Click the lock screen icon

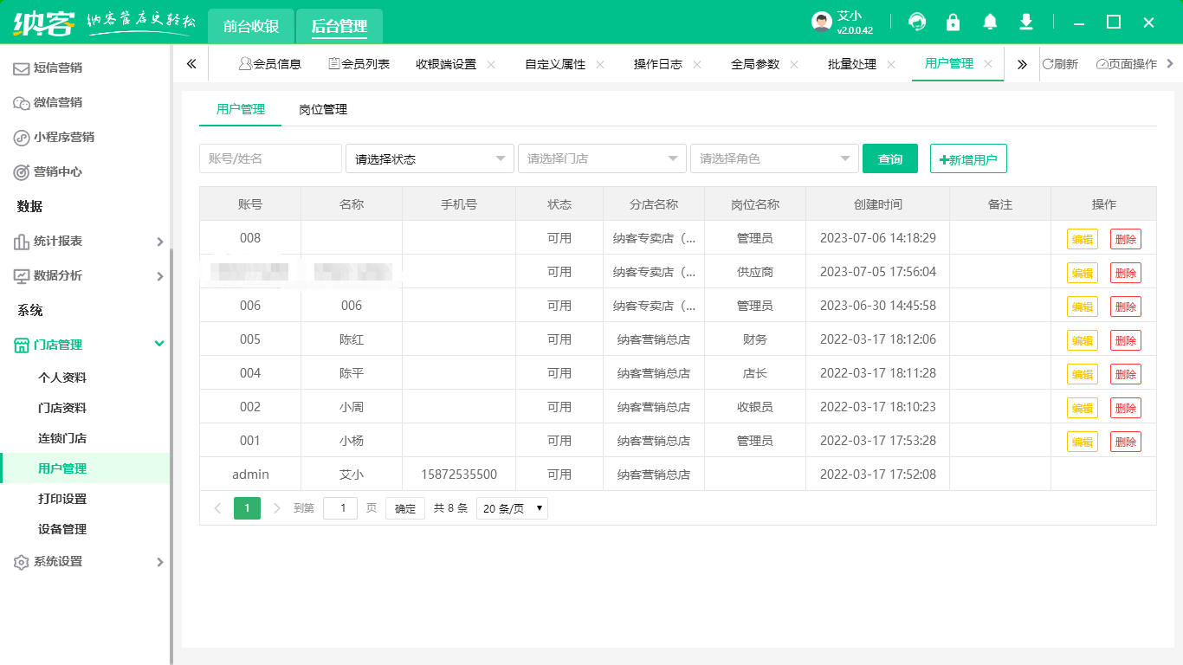[x=954, y=22]
